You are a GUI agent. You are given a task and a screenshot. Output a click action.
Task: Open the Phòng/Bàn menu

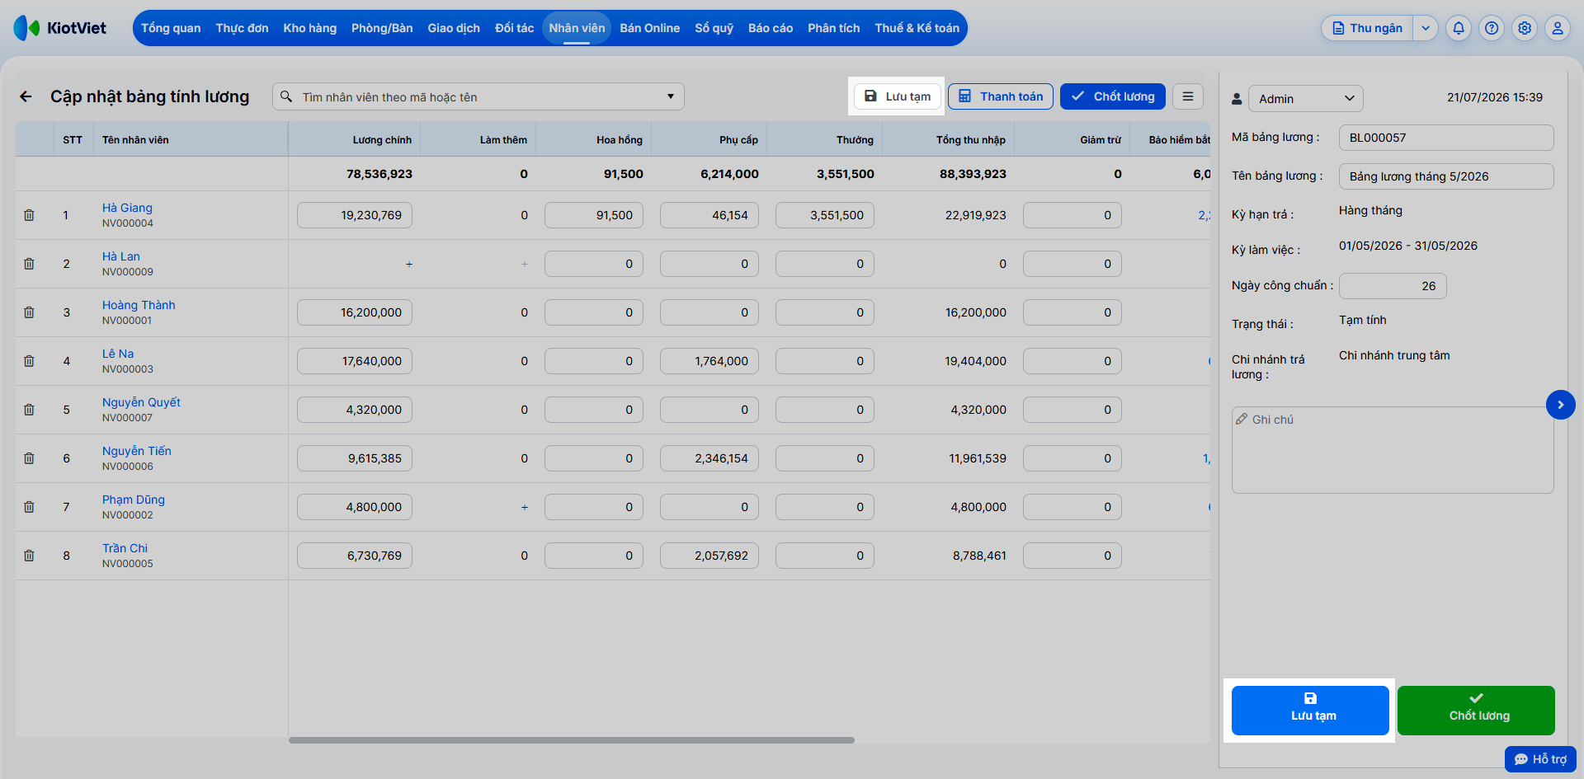pyautogui.click(x=382, y=28)
